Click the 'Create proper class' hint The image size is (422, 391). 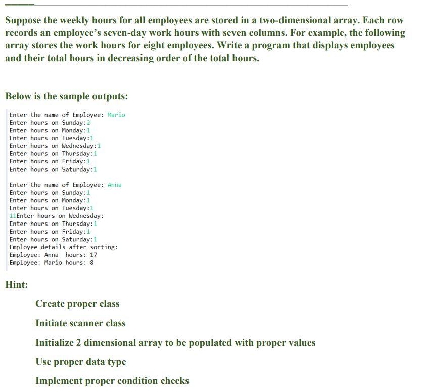point(77,303)
